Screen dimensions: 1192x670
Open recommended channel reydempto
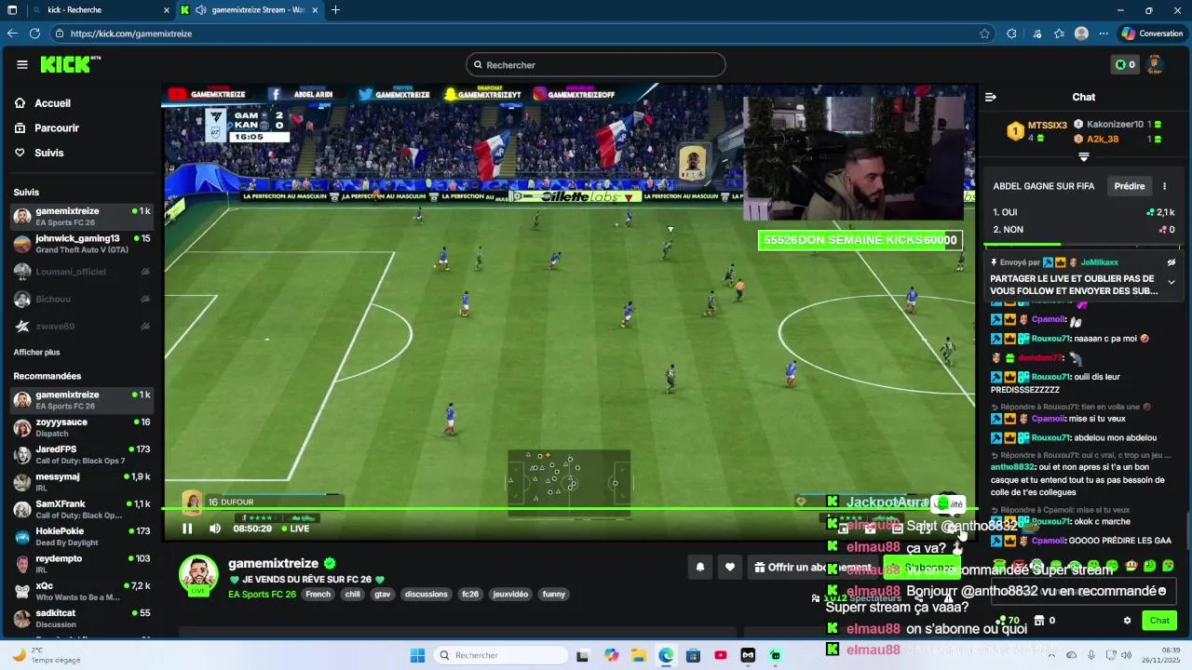(x=82, y=564)
